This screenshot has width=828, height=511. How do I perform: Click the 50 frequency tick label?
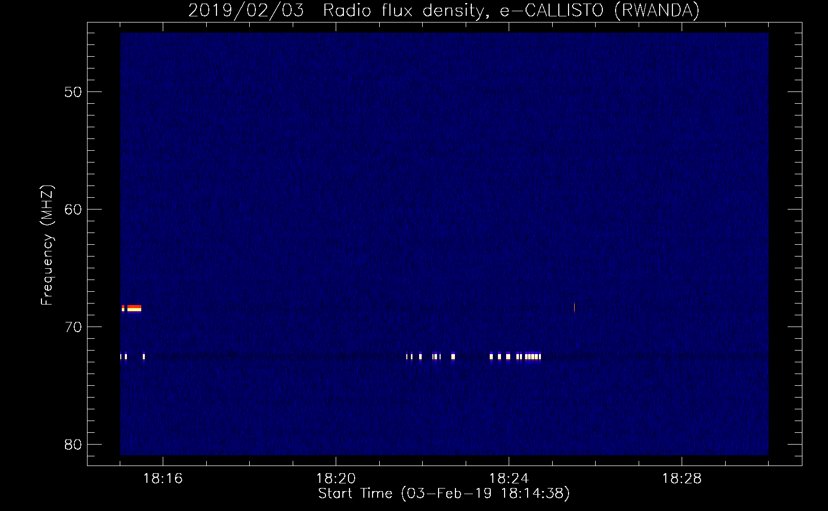pos(73,92)
